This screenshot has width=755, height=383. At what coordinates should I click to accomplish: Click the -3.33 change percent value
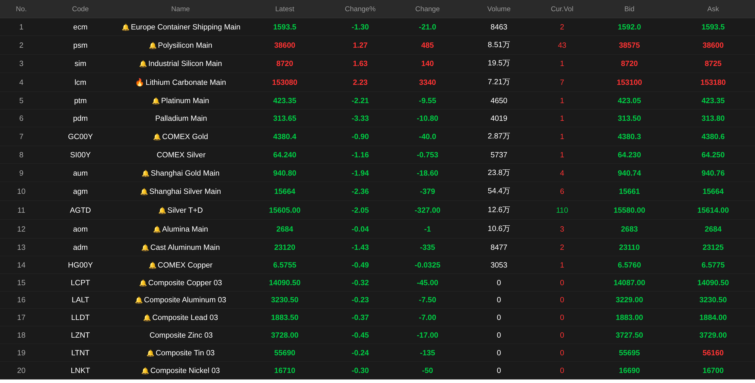360,118
